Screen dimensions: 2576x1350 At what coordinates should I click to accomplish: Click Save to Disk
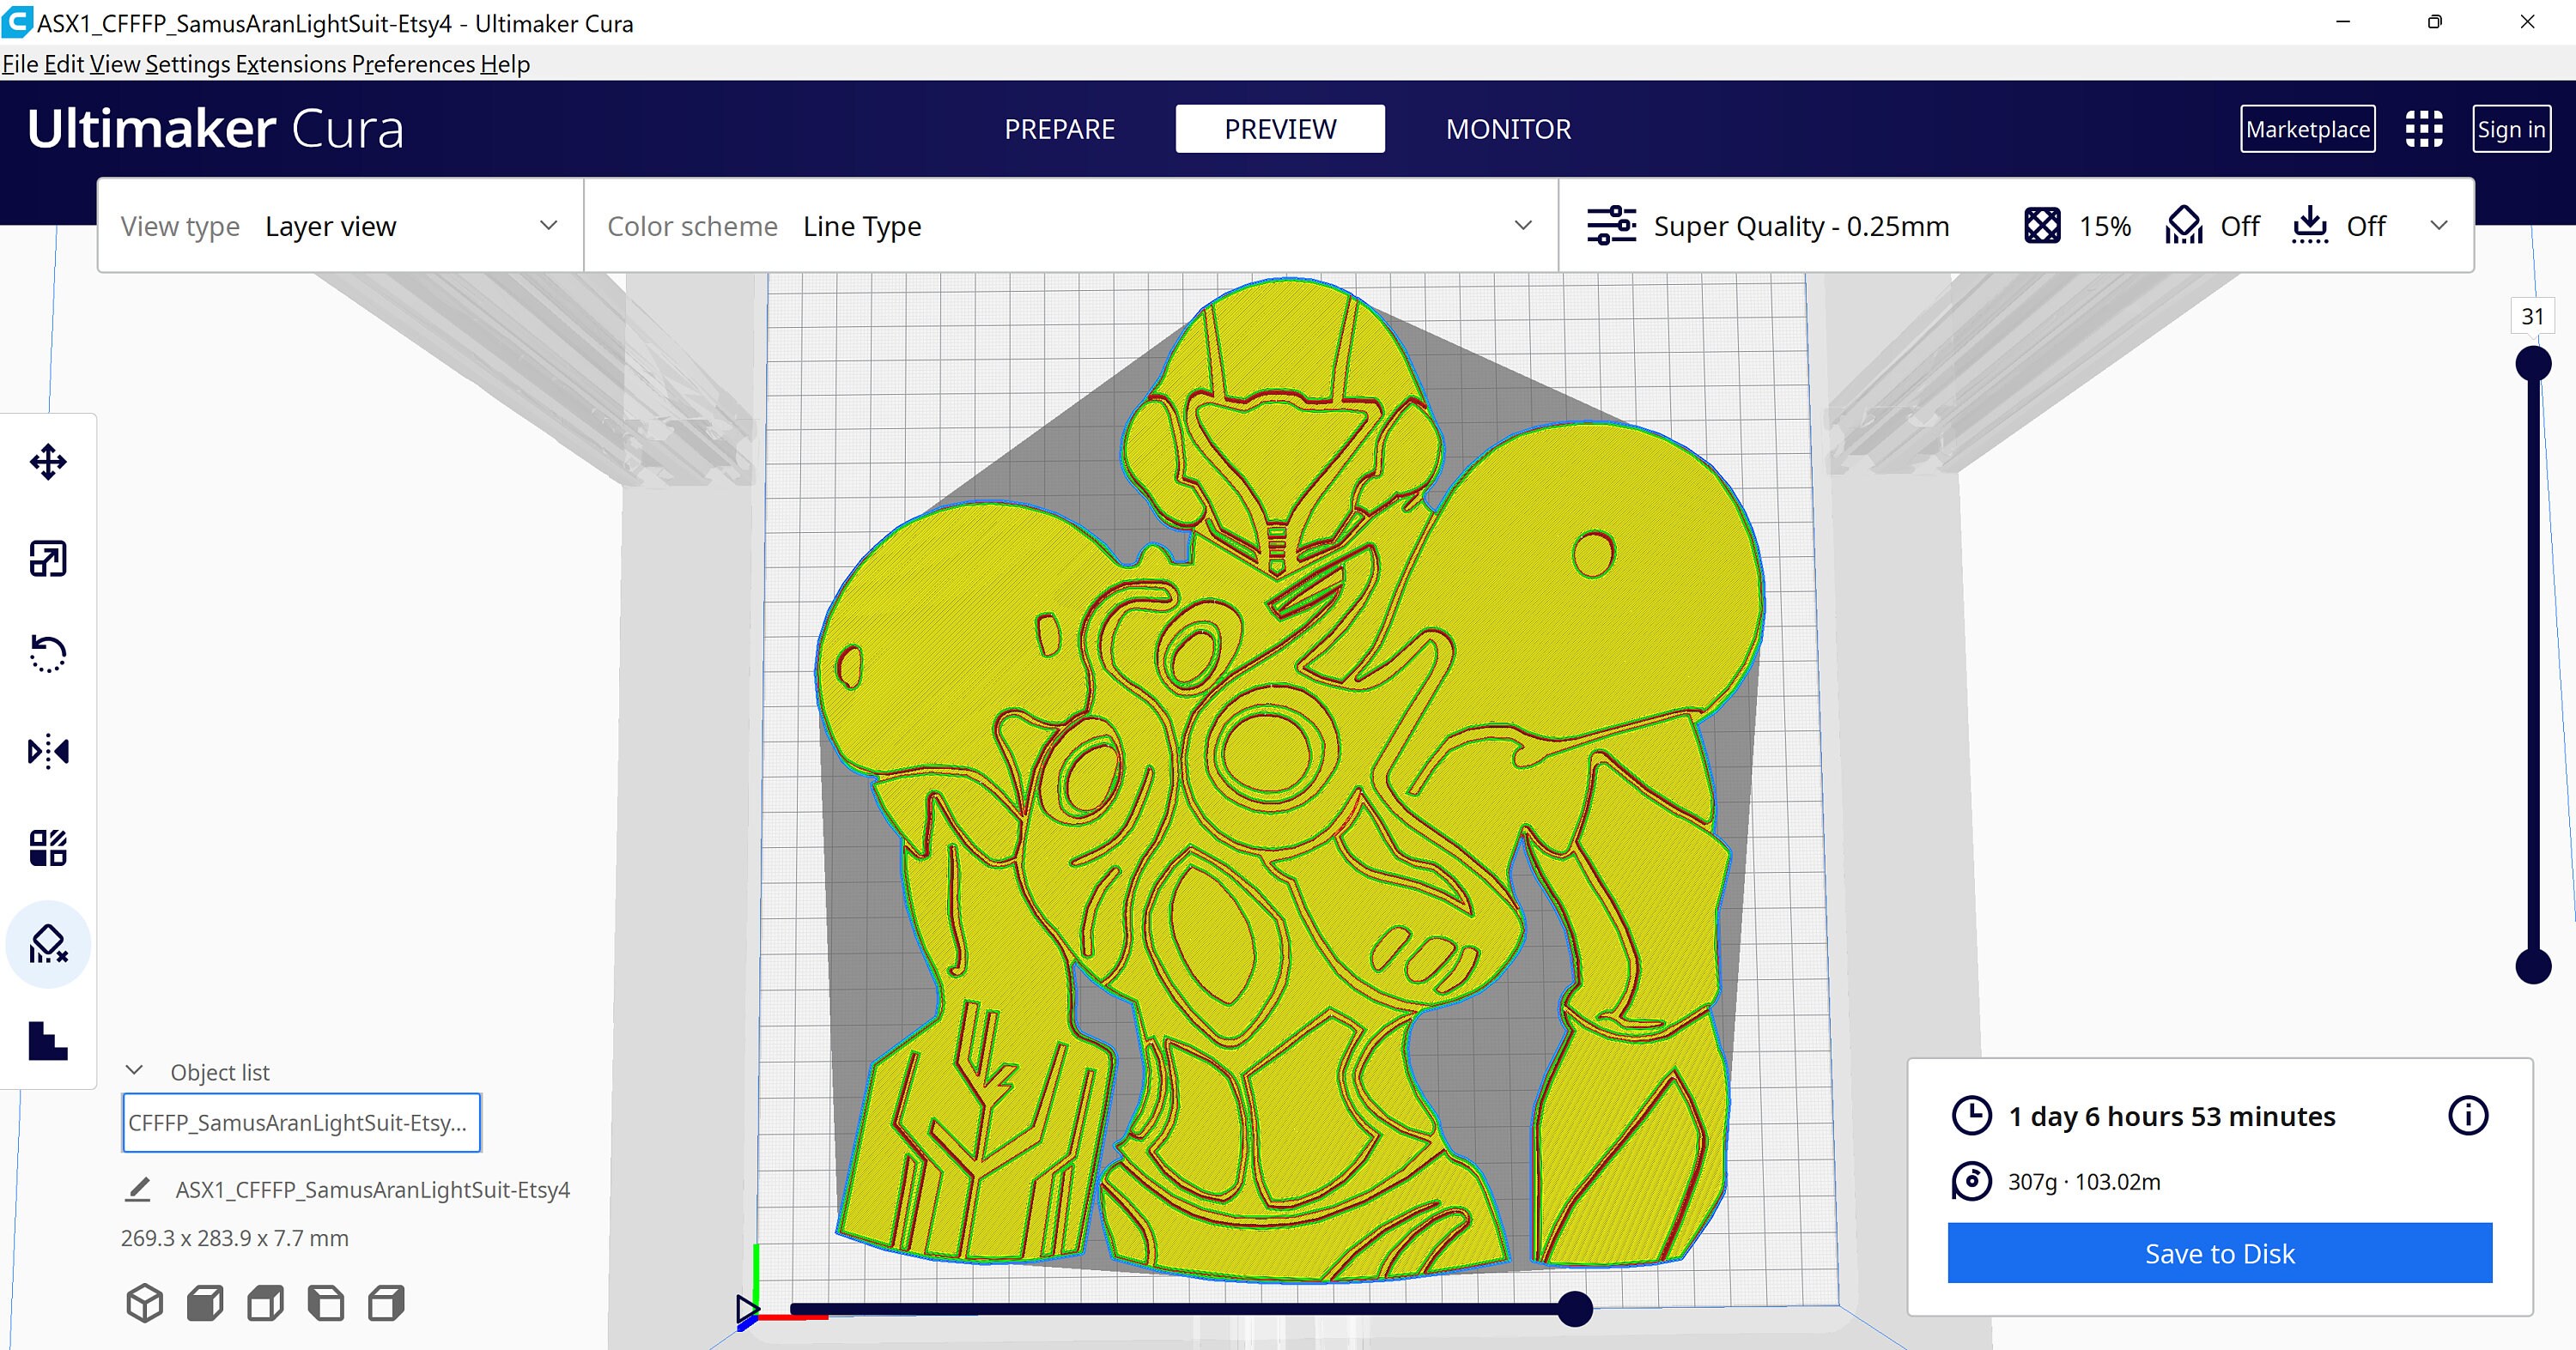coord(2220,1253)
